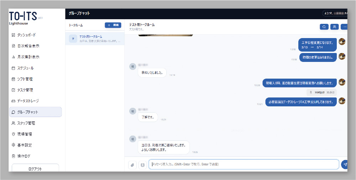Screen dimensions: 356x180
Task: Open スケジュール from the sidebar
Action: pos(25,68)
